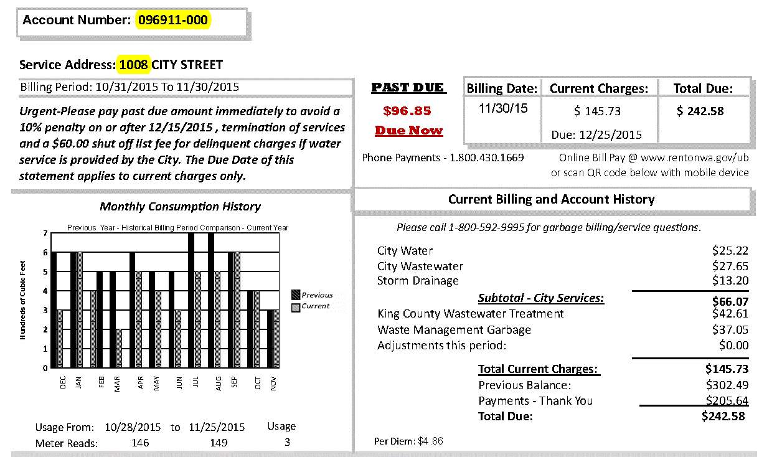Click the "Monthly Consumption History" chart title
The height and width of the screenshot is (457, 782).
[x=180, y=207]
